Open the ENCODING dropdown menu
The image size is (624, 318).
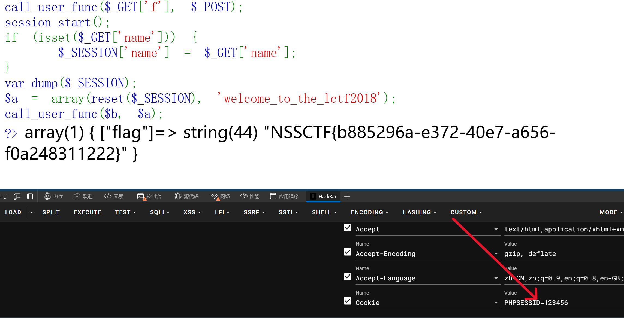pos(369,212)
